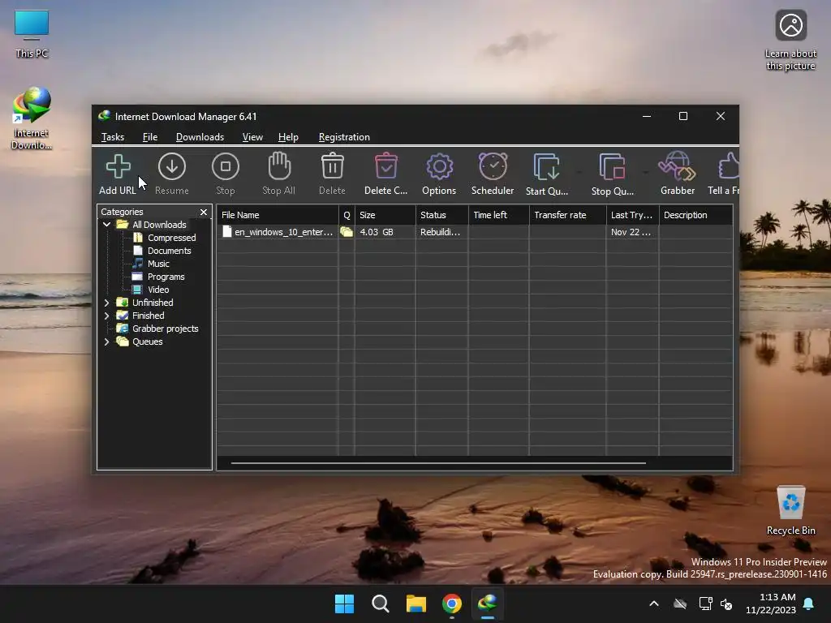Image resolution: width=831 pixels, height=623 pixels.
Task: Sort by Status column header
Action: pyautogui.click(x=442, y=215)
